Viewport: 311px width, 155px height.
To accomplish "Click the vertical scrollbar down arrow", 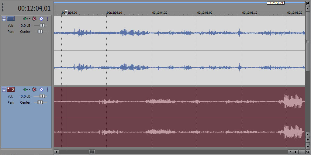I will tap(307, 134).
